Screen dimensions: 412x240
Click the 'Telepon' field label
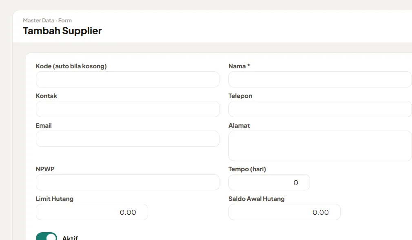pyautogui.click(x=240, y=96)
